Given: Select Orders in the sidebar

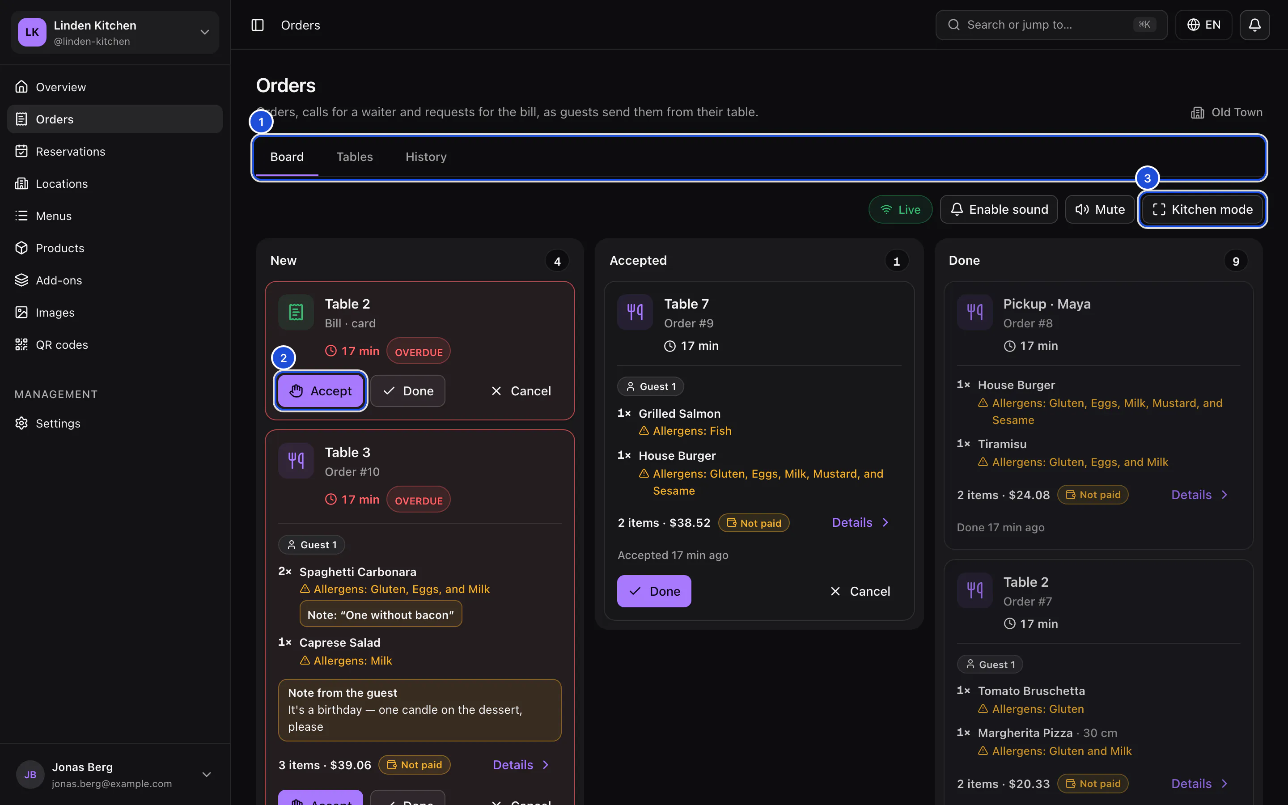Looking at the screenshot, I should pyautogui.click(x=115, y=119).
